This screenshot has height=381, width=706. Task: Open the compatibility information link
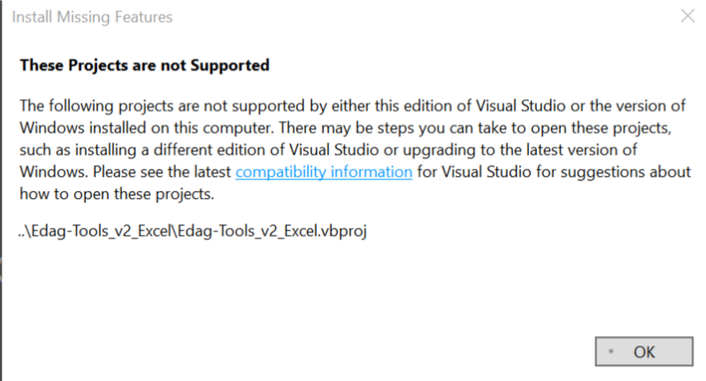(324, 171)
